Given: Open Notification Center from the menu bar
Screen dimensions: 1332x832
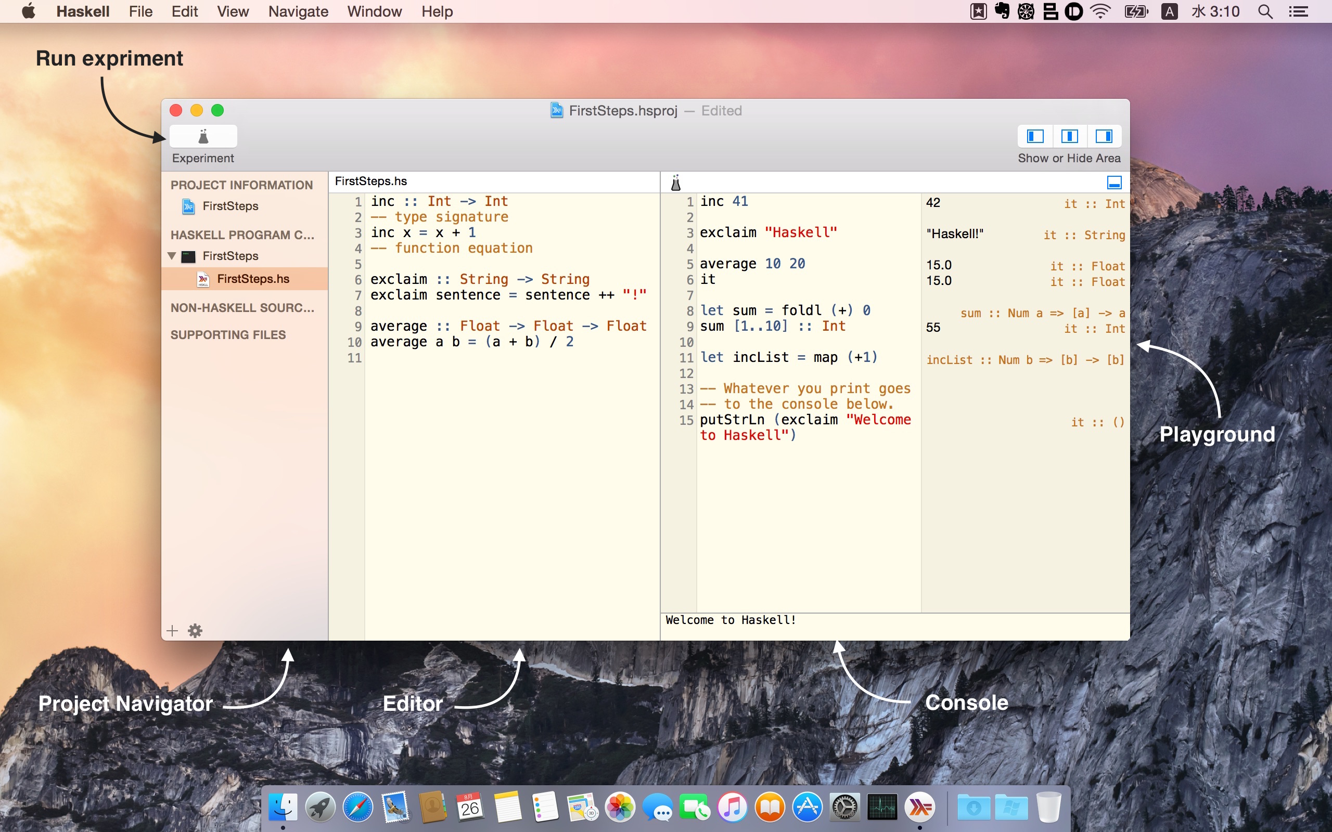Looking at the screenshot, I should (x=1298, y=11).
